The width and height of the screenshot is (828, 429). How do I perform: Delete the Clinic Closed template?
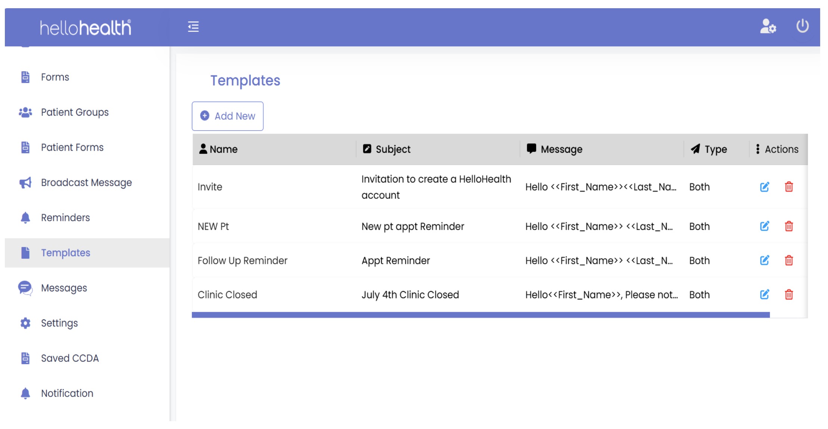[788, 294]
